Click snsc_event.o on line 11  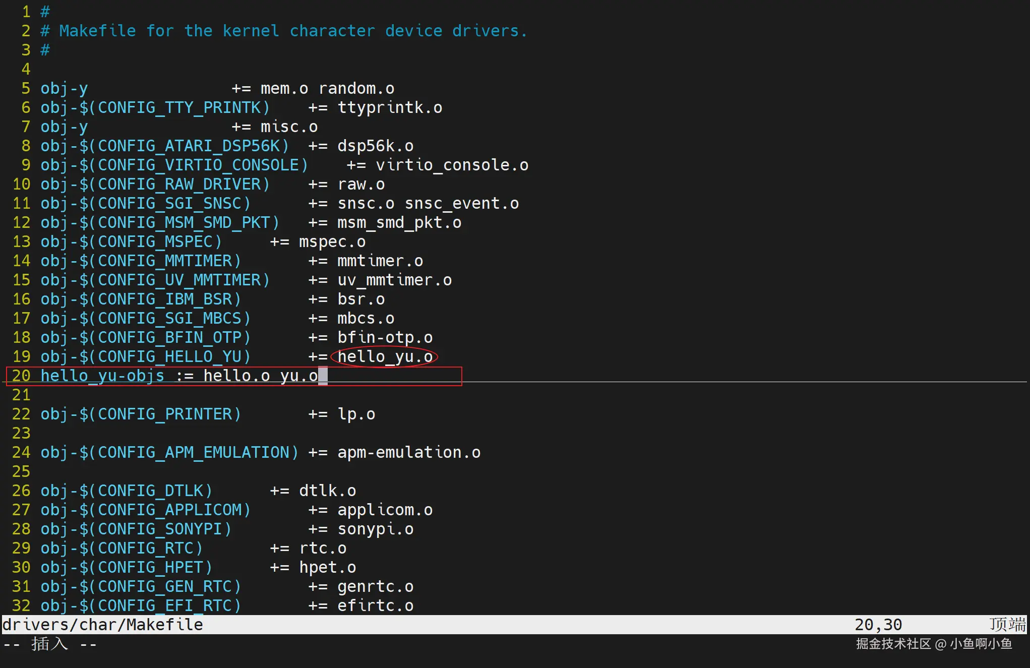[461, 203]
